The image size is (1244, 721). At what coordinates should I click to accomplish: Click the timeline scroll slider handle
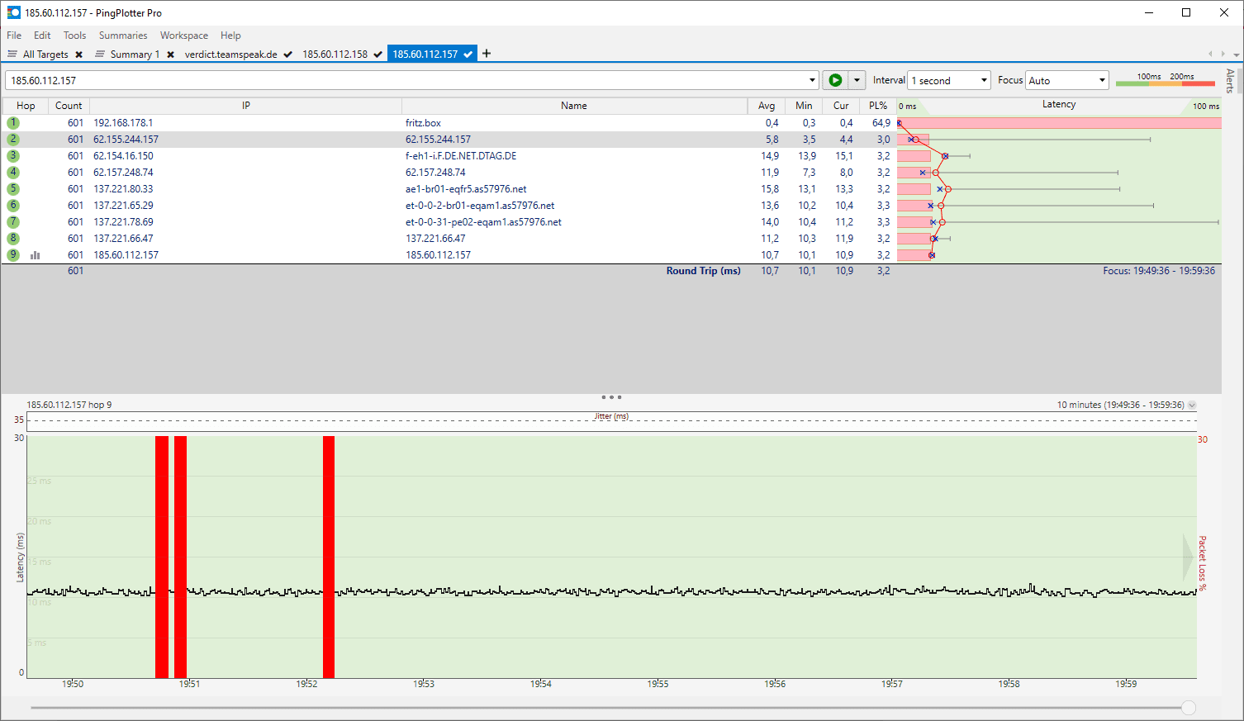[x=1189, y=708]
